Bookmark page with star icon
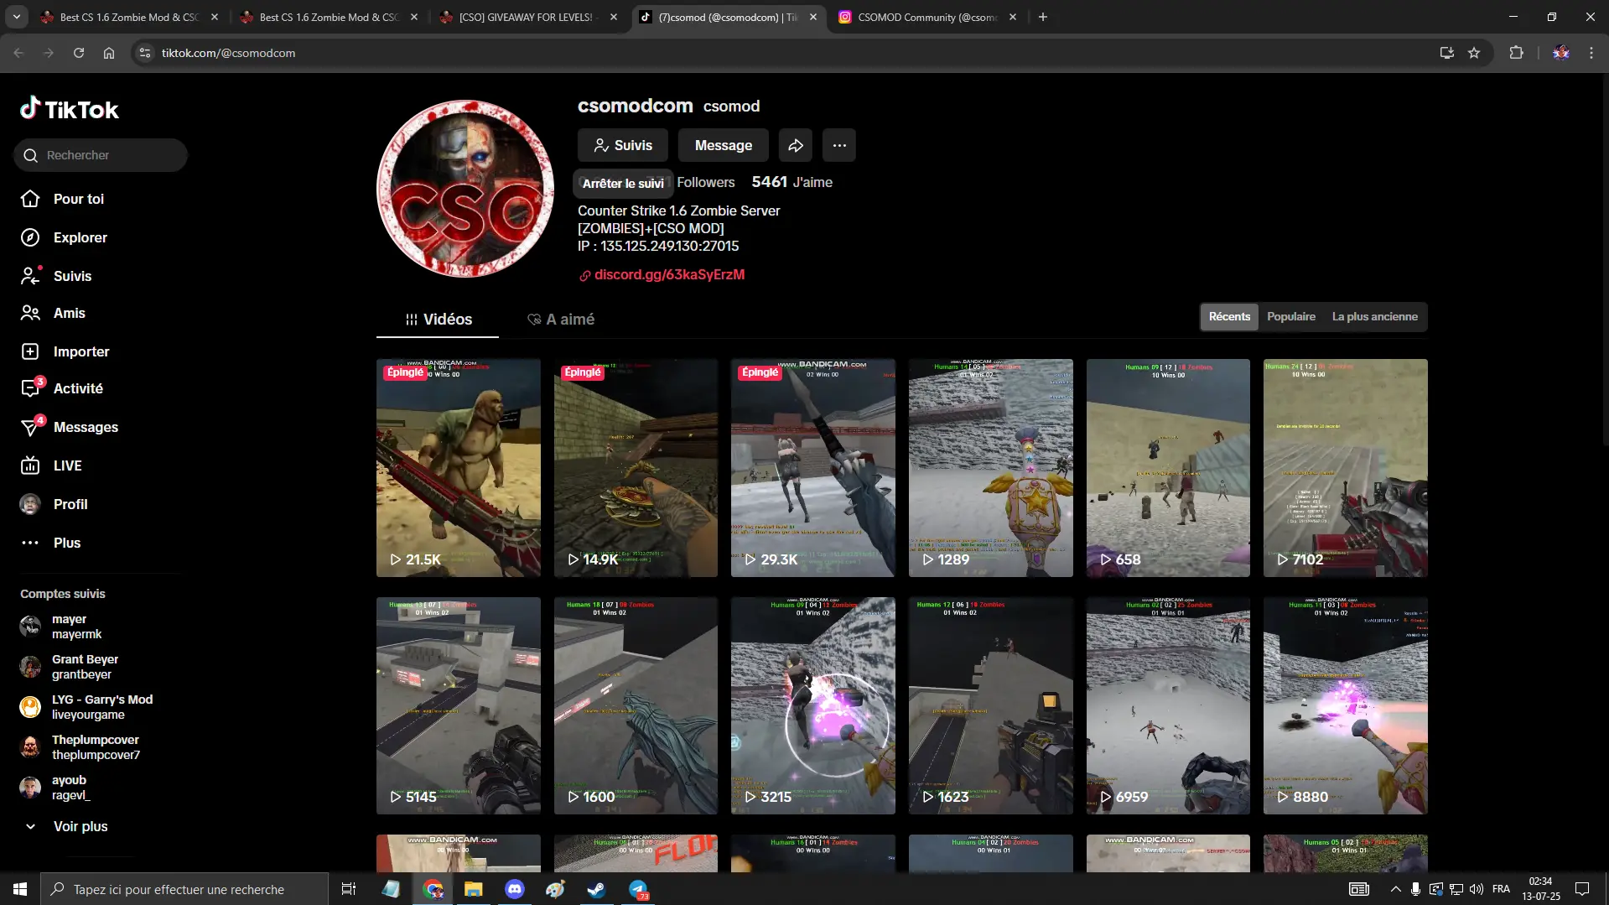Viewport: 1609px width, 905px height. pos(1474,53)
